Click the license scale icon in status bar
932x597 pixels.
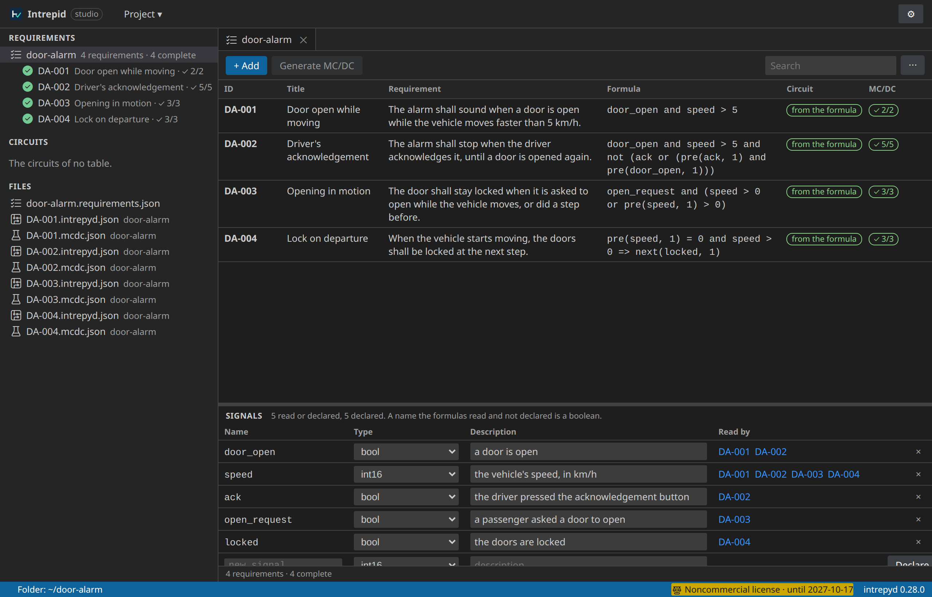click(677, 590)
